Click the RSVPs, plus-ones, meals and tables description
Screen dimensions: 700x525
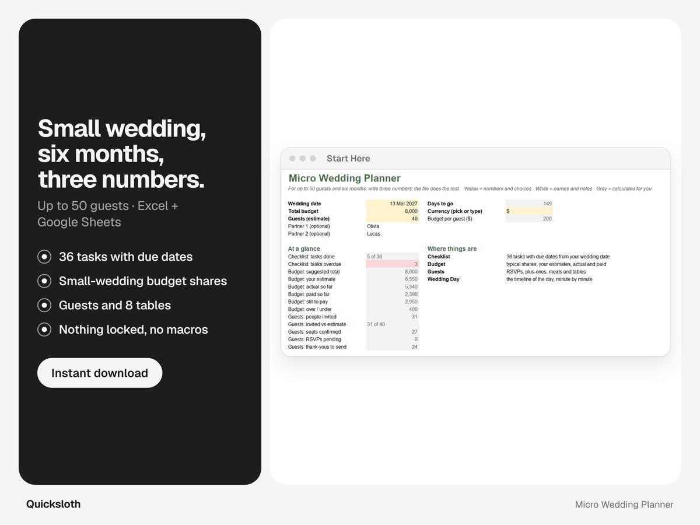point(546,272)
